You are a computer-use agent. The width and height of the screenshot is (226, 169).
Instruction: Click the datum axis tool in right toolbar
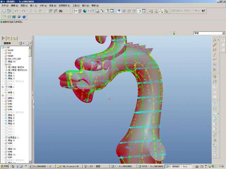pyautogui.click(x=214, y=54)
